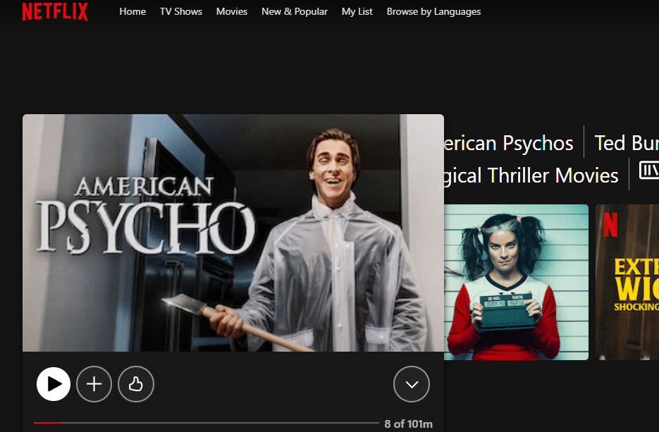Click the 'erican Psychos' search suggestion
This screenshot has height=432, width=659.
[509, 143]
